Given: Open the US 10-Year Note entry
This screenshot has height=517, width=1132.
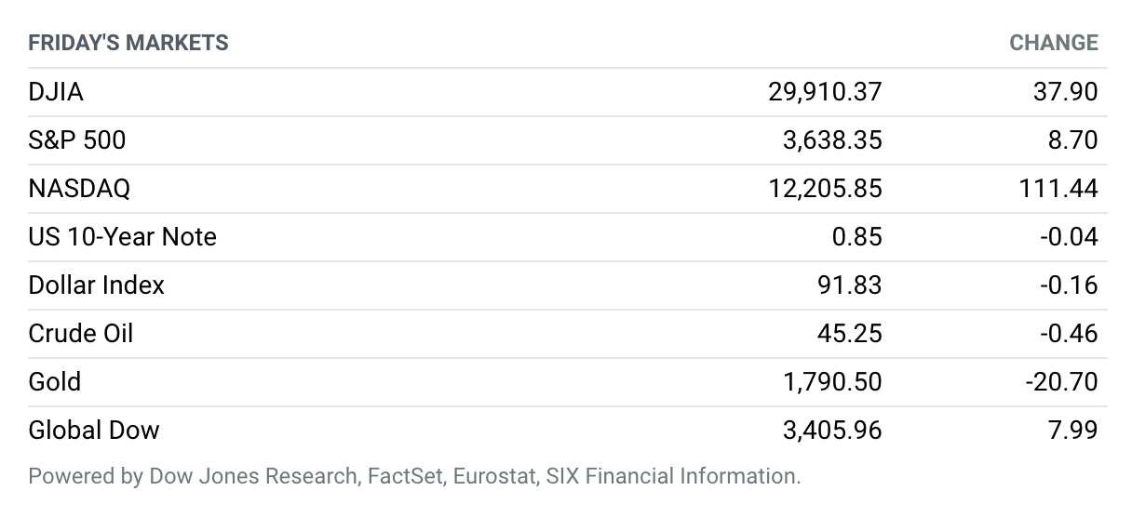Looking at the screenshot, I should pyautogui.click(x=122, y=237).
